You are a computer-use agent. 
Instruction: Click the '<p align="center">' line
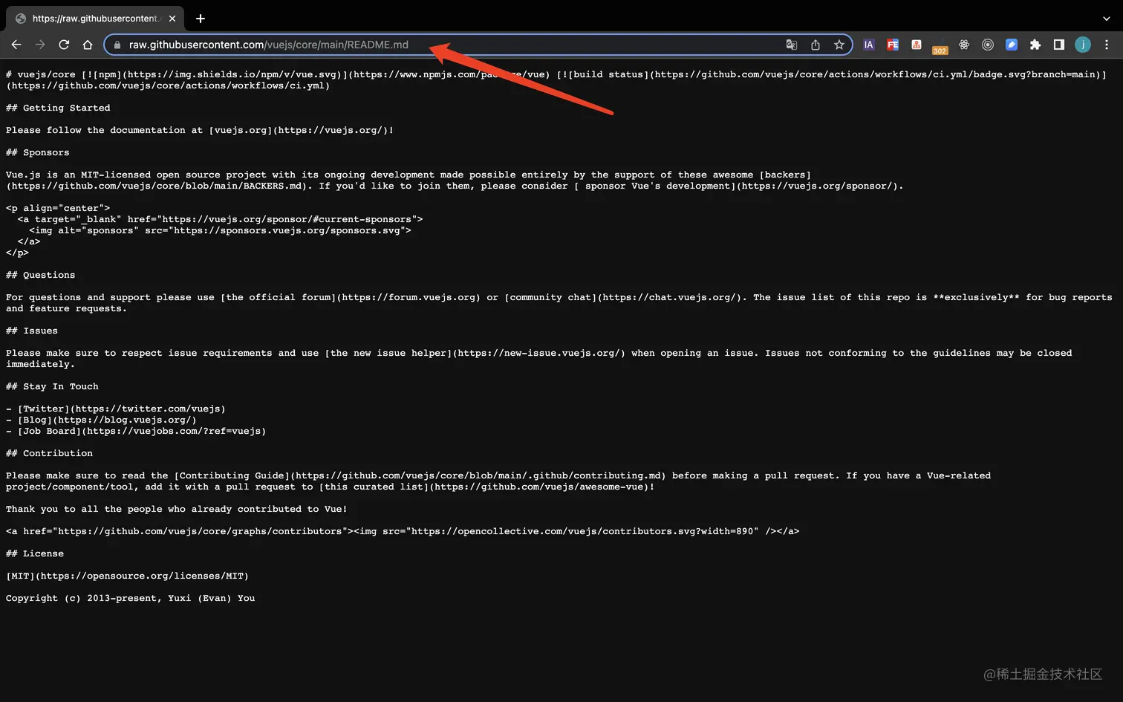tap(58, 208)
